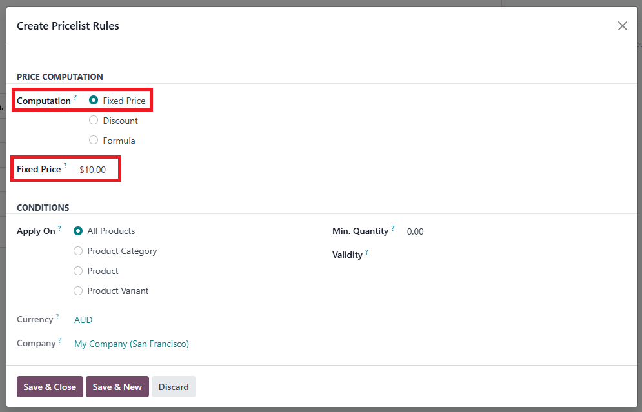Click help tooltip icon beside Computation
Viewport: 642px width, 412px height.
(x=75, y=98)
